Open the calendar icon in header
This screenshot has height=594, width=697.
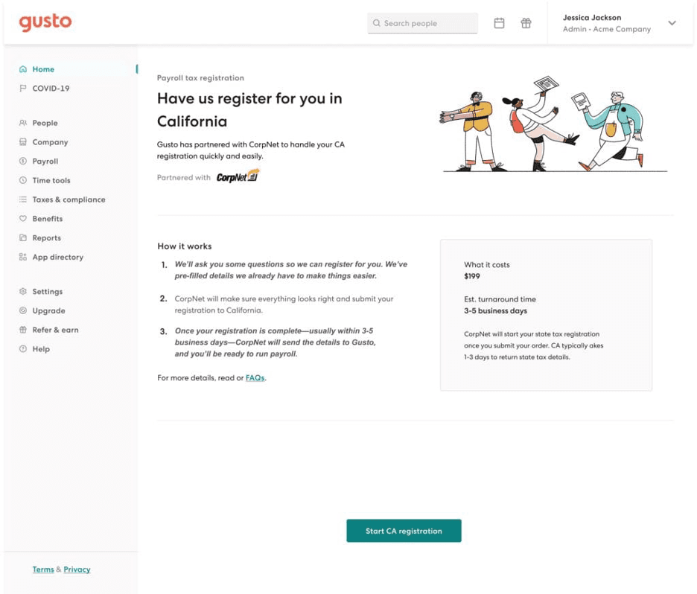(x=499, y=23)
